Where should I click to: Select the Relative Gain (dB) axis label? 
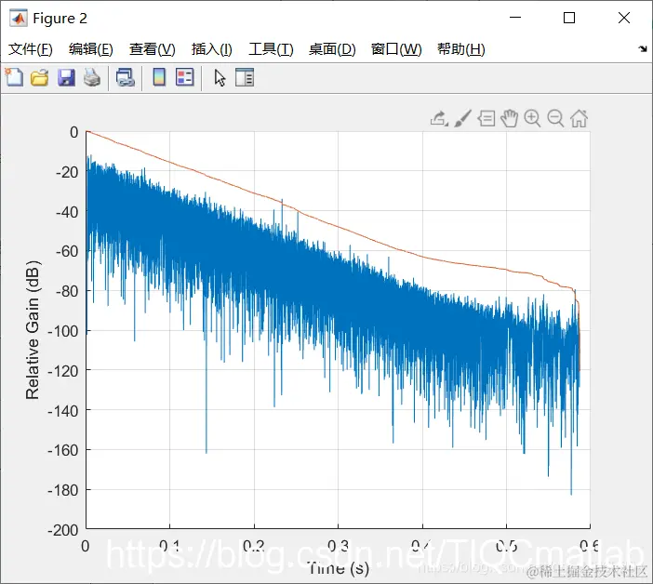(x=33, y=330)
